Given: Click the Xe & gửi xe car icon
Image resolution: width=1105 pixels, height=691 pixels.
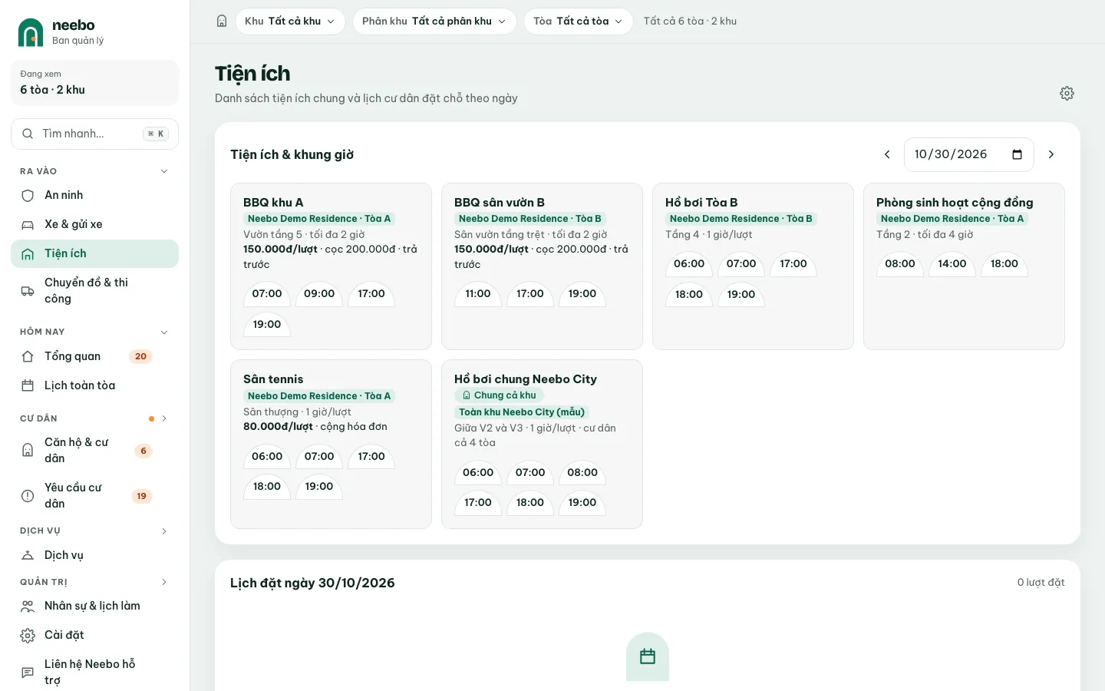Looking at the screenshot, I should 28,225.
